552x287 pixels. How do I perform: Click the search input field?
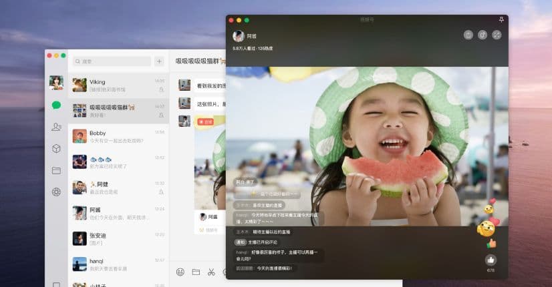point(114,61)
